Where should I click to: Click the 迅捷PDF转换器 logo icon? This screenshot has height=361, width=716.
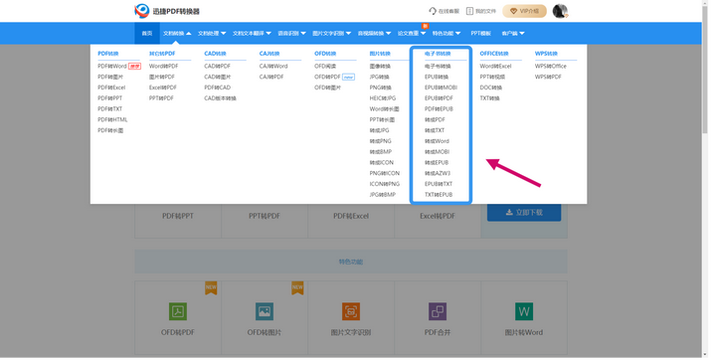pos(142,11)
